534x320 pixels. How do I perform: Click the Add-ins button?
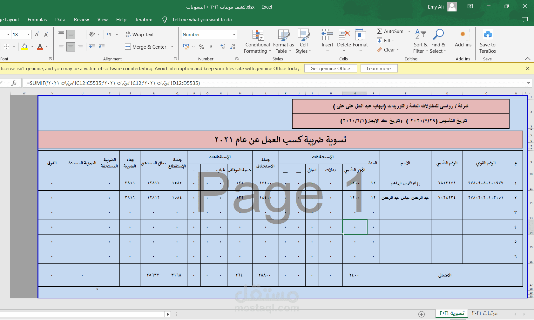click(463, 38)
